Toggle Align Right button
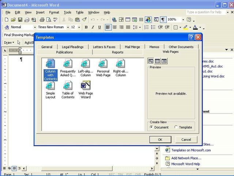Screen dimensions: 234x176 point(121,27)
